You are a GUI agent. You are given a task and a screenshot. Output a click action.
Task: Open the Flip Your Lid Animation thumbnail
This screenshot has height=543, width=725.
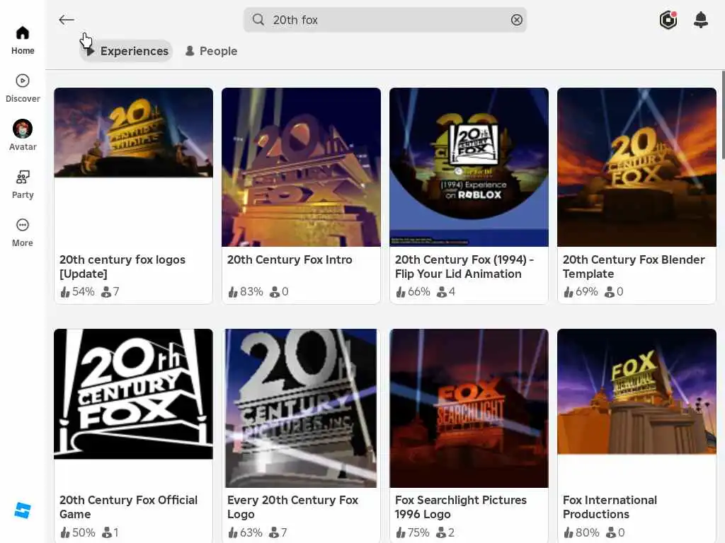(x=469, y=167)
